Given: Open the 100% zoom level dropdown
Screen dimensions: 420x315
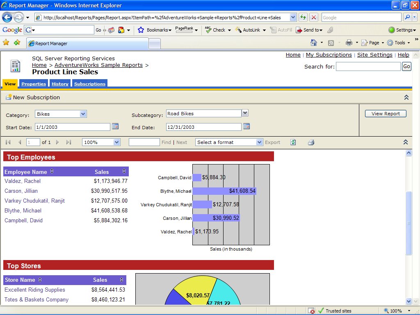Looking at the screenshot, I should [x=116, y=142].
